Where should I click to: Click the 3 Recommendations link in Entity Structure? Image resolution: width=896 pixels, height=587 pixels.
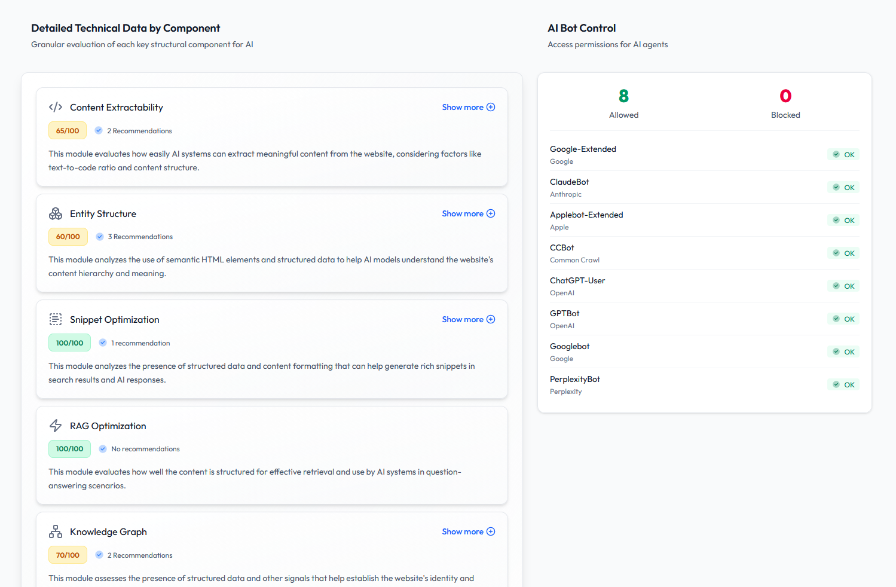(140, 237)
